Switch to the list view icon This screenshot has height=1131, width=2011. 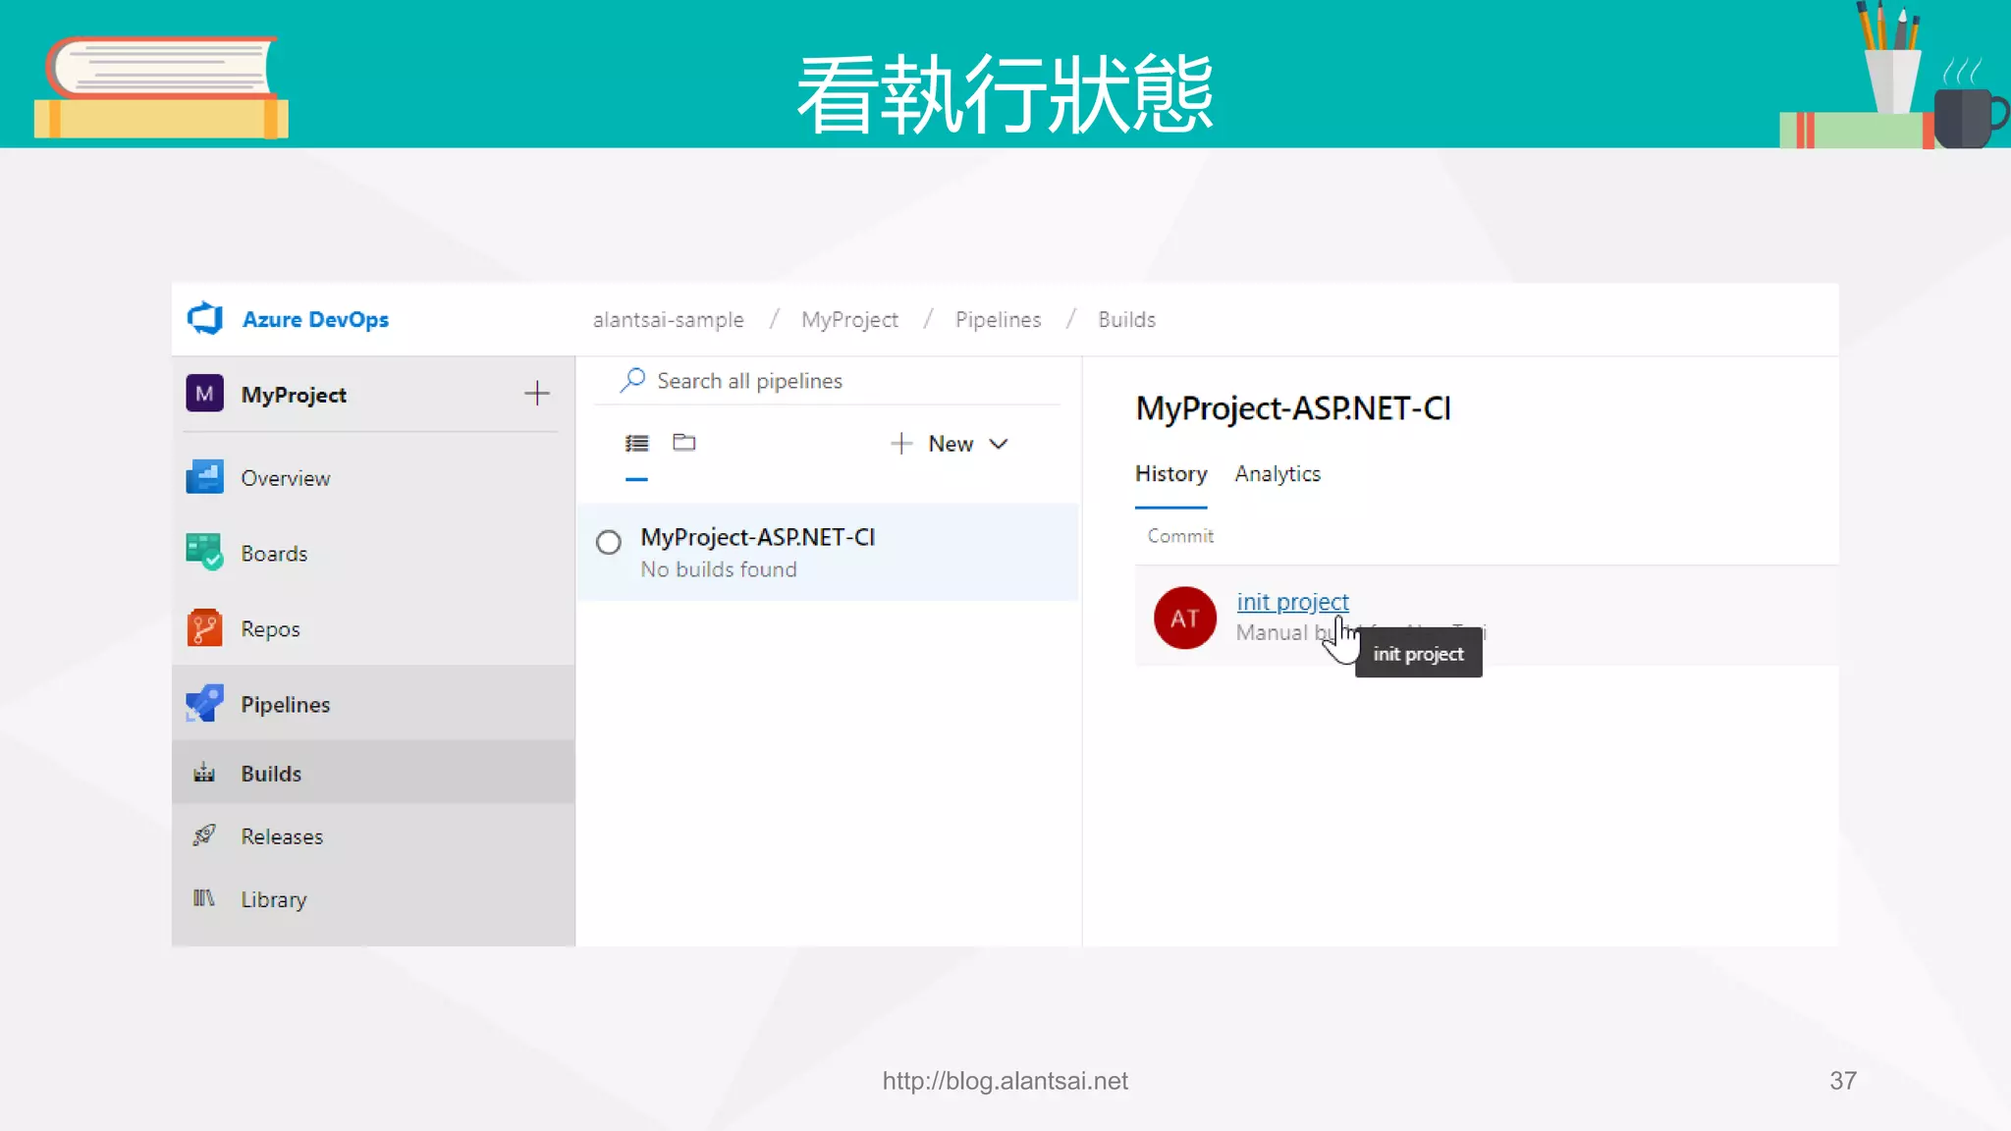pos(636,443)
